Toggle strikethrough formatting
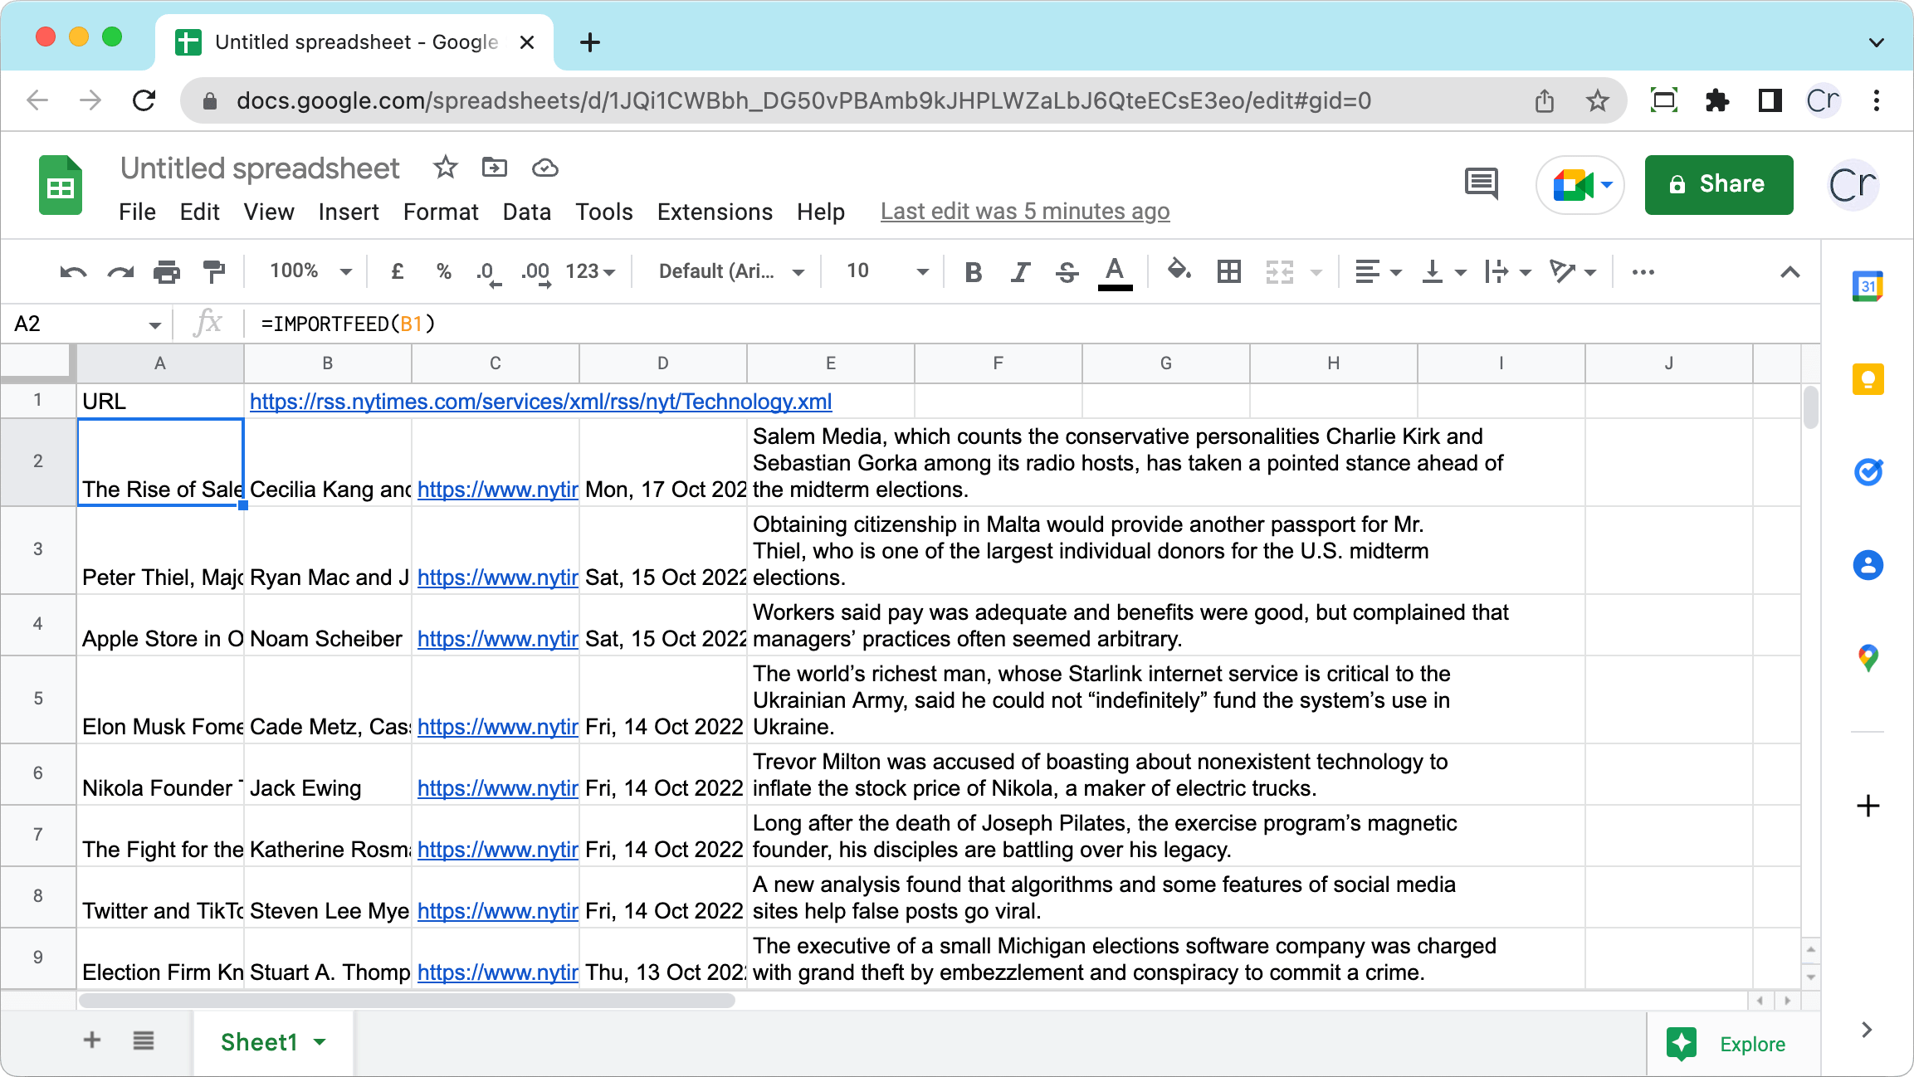1914x1077 pixels. pos(1067,271)
